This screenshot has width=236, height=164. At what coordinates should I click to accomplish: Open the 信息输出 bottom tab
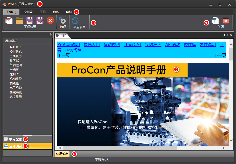pos(62,154)
